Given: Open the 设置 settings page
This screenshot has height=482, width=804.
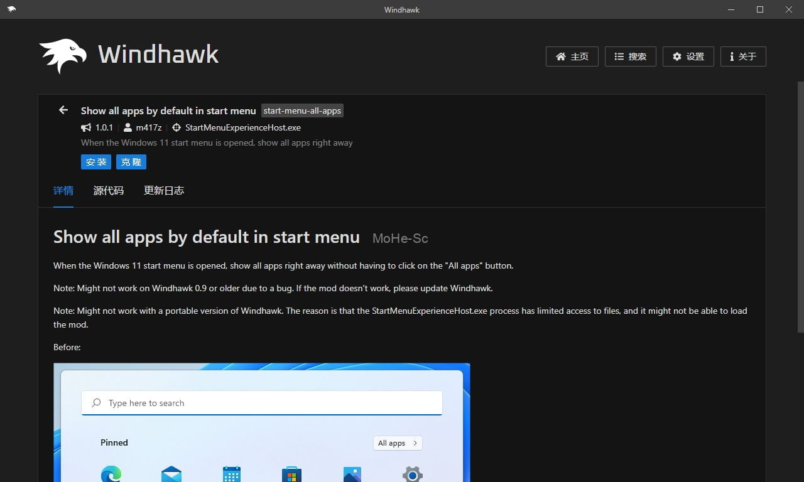Looking at the screenshot, I should [688, 56].
